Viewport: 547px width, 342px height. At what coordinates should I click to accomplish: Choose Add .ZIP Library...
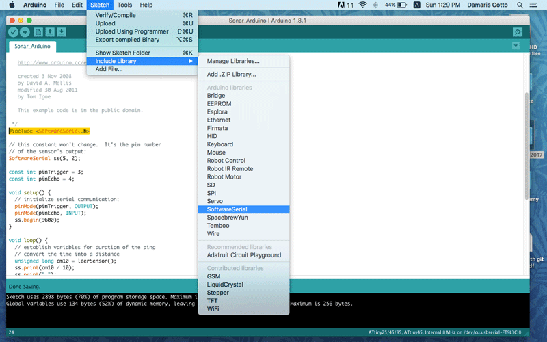243,75
